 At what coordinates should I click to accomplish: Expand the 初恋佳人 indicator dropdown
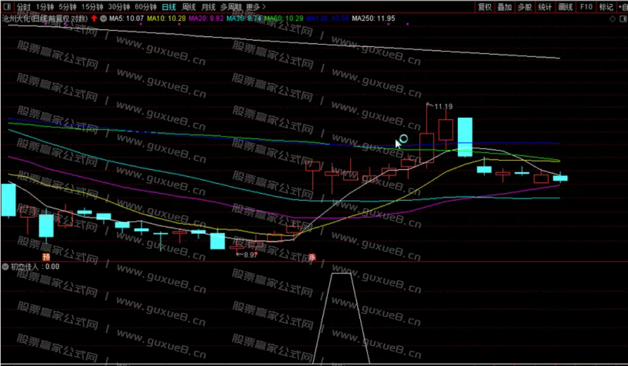click(6, 266)
